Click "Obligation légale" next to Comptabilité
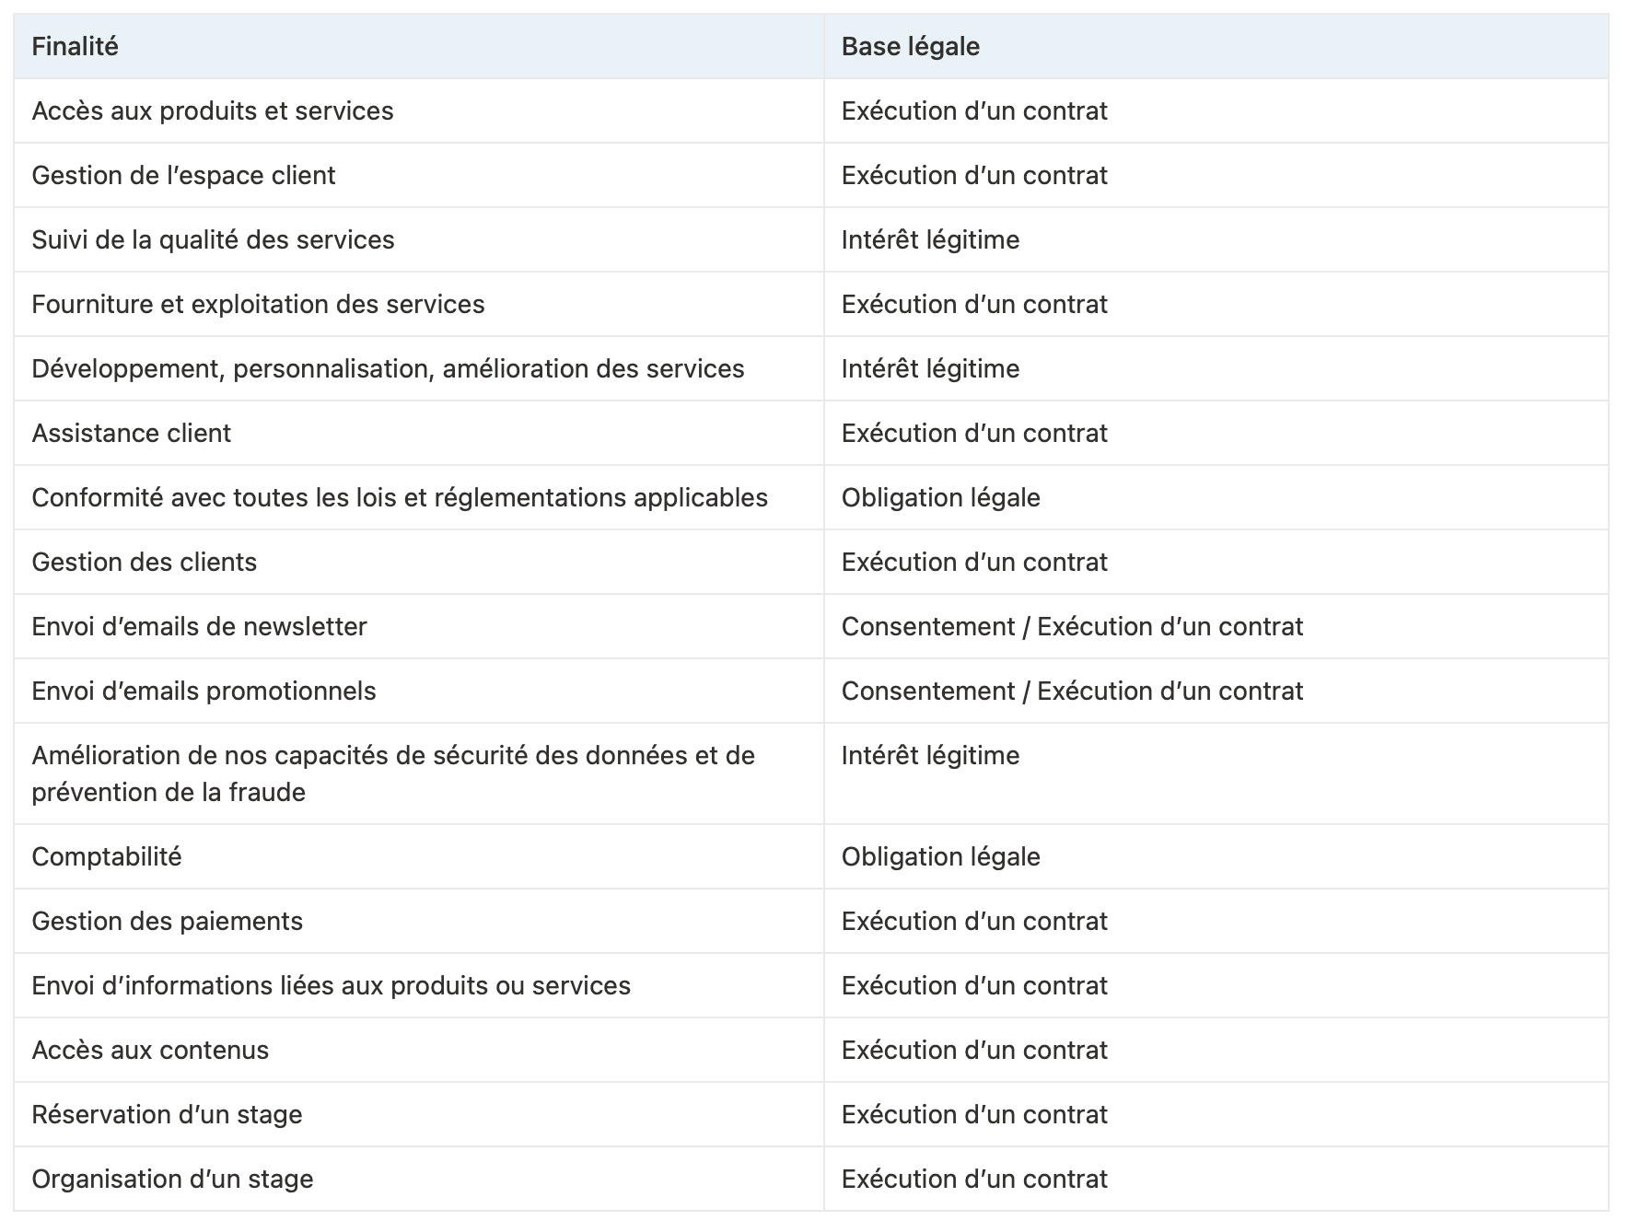This screenshot has width=1641, height=1232. click(x=940, y=857)
